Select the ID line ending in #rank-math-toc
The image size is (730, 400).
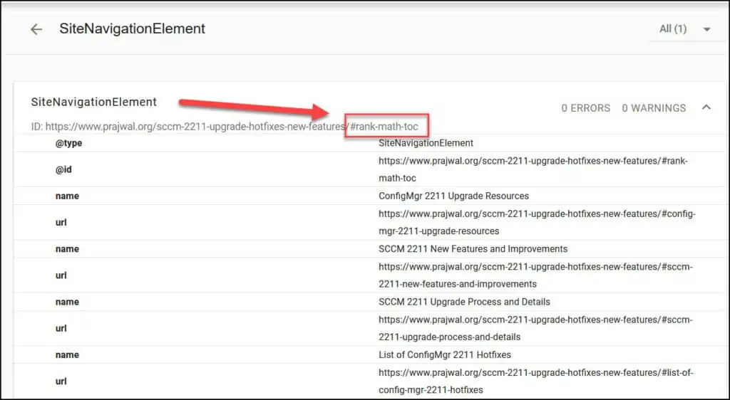(x=225, y=127)
